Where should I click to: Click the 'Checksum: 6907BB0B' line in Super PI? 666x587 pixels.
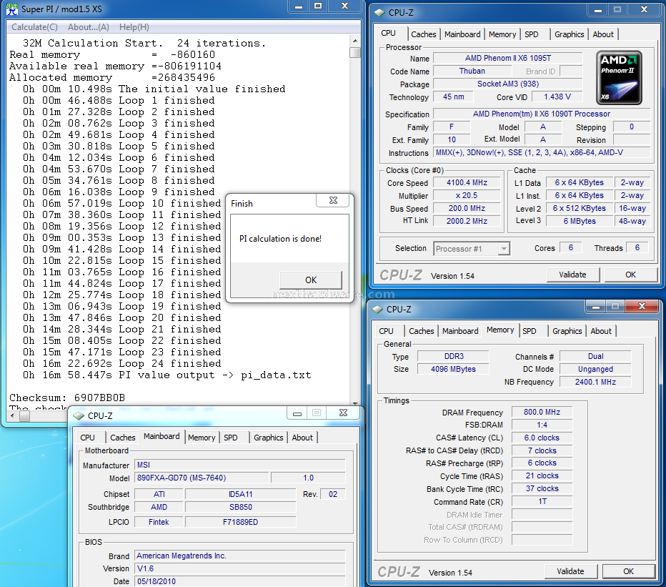tap(67, 398)
